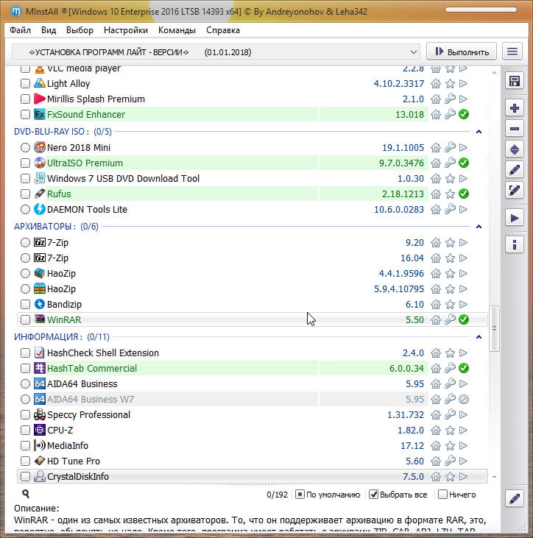533x538 pixels.
Task: Click the save icon in right sidebar
Action: pos(515,81)
